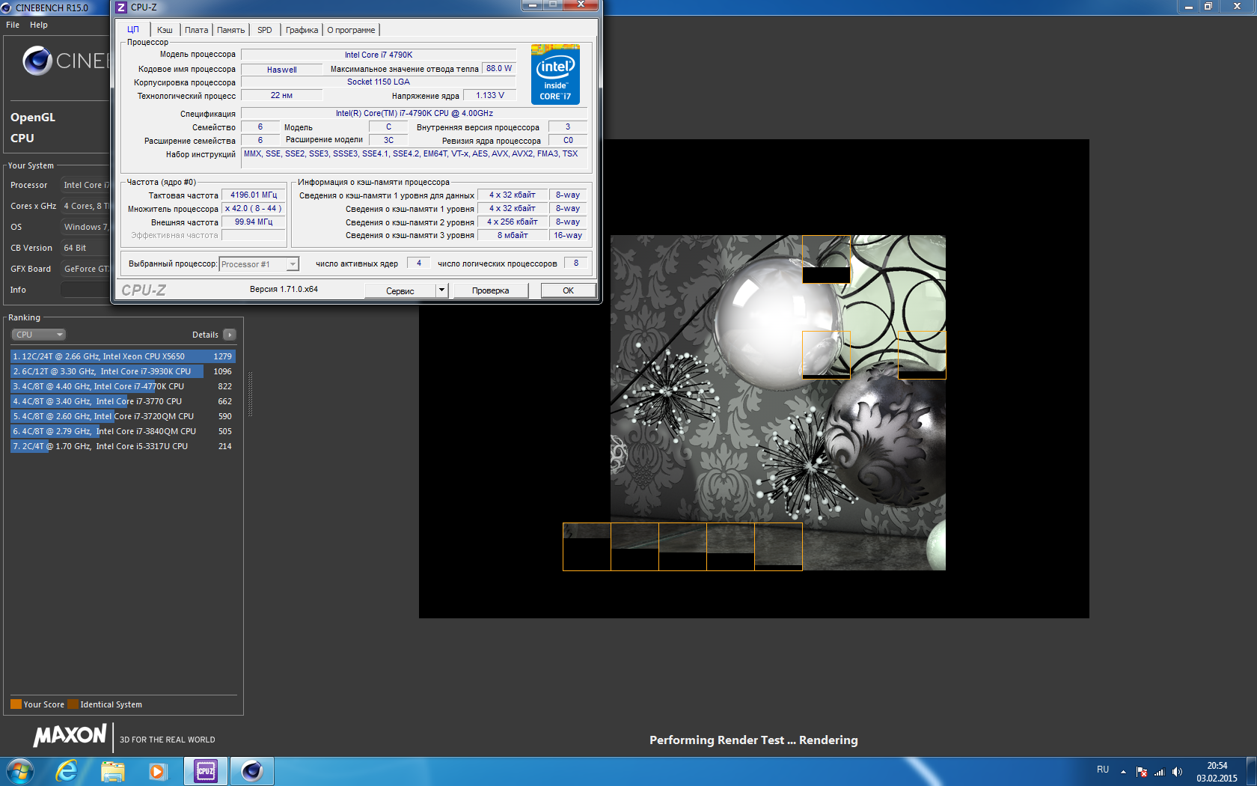This screenshot has height=786, width=1257.
Task: Click the Info input field
Action: pyautogui.click(x=85, y=290)
